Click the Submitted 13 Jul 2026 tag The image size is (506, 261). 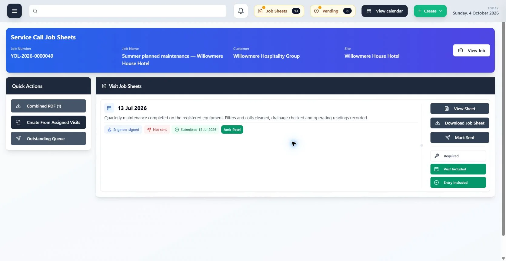(x=195, y=130)
